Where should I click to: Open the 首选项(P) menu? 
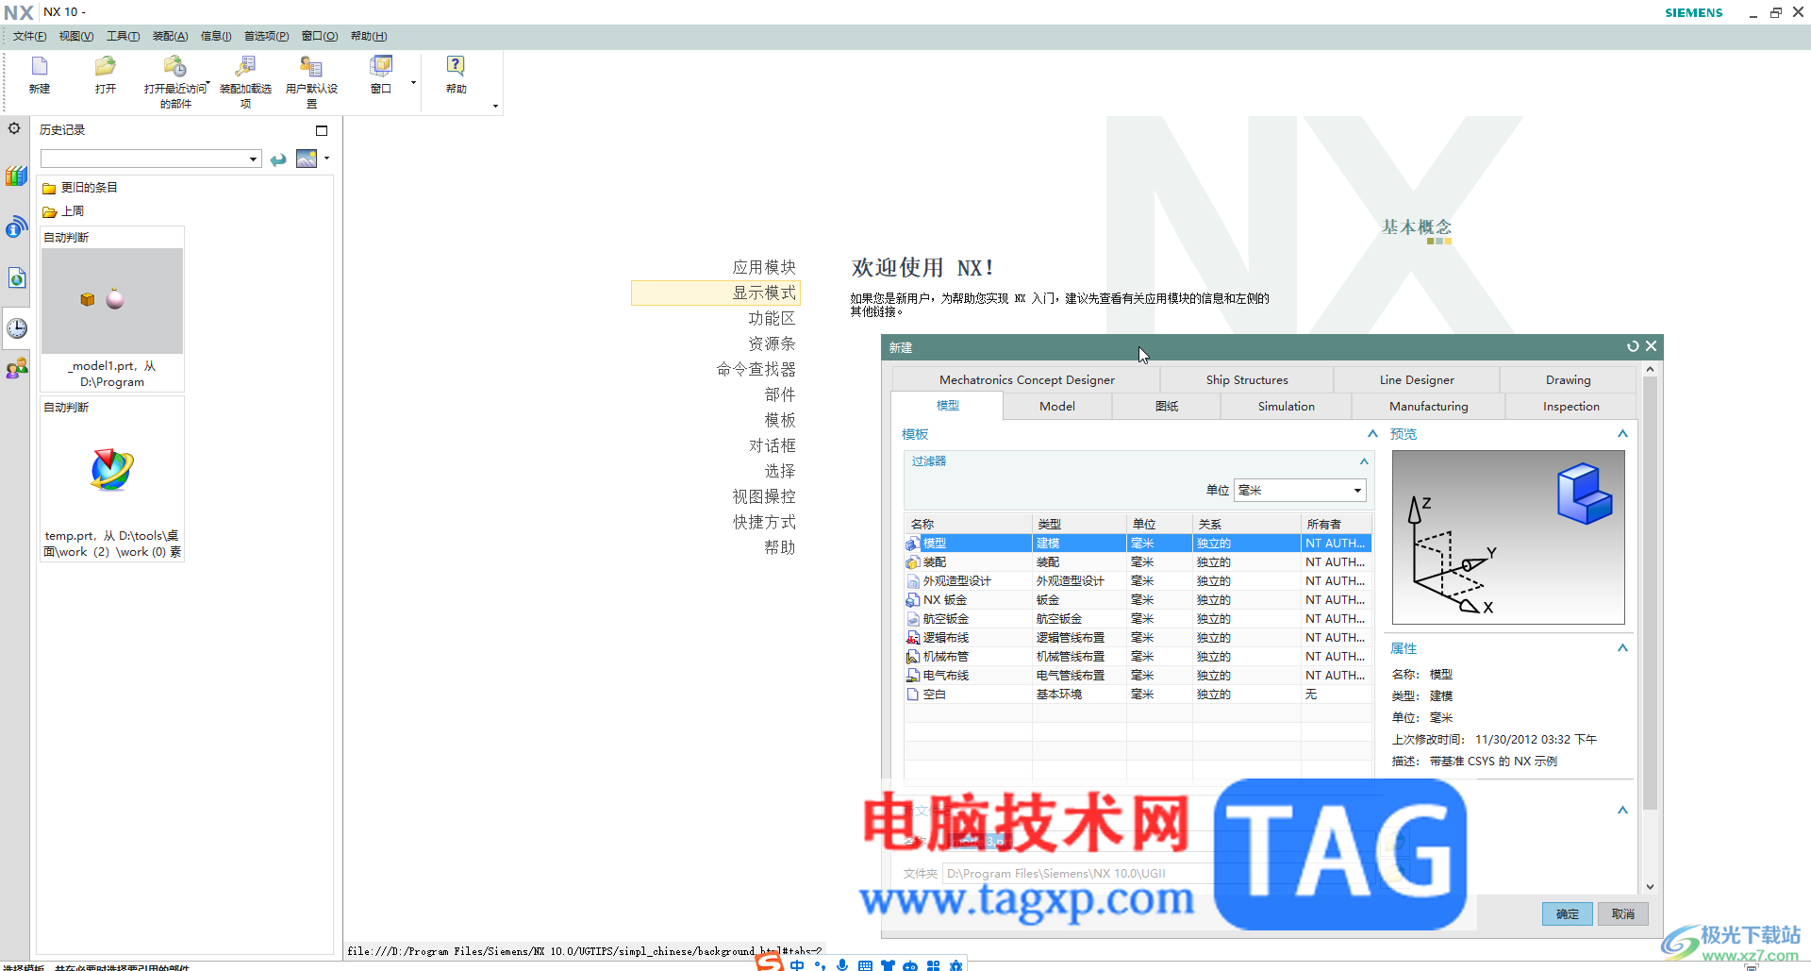coord(267,36)
